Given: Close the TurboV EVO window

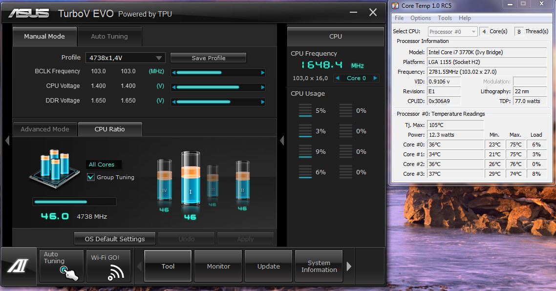Looking at the screenshot, I should (373, 12).
